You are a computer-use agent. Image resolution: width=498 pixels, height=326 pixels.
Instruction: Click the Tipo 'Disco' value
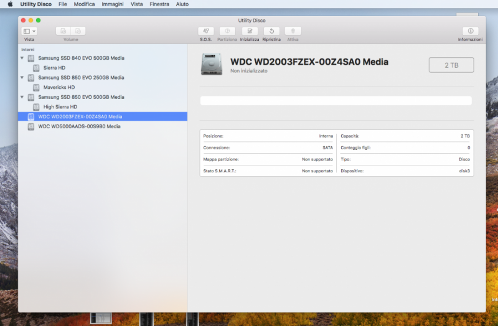464,159
